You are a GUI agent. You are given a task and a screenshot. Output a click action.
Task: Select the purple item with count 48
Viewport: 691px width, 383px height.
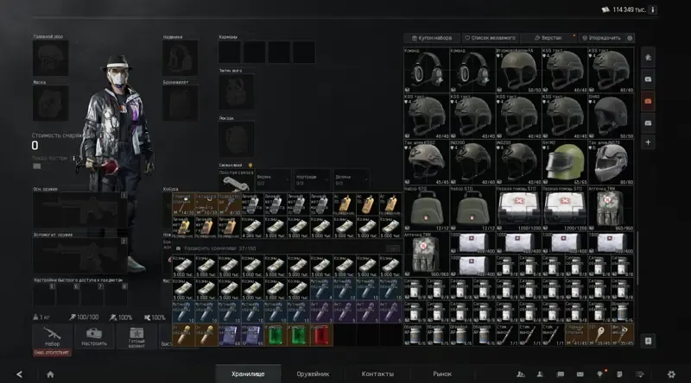(x=229, y=335)
